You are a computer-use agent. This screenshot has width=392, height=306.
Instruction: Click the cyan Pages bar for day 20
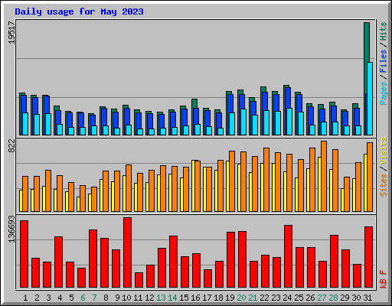coord(243,122)
